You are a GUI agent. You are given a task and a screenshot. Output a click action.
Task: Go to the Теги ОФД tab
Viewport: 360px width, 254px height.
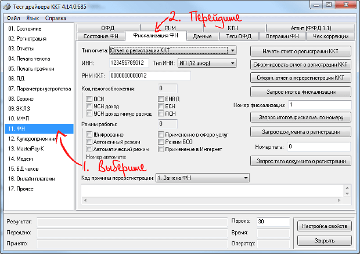click(239, 36)
